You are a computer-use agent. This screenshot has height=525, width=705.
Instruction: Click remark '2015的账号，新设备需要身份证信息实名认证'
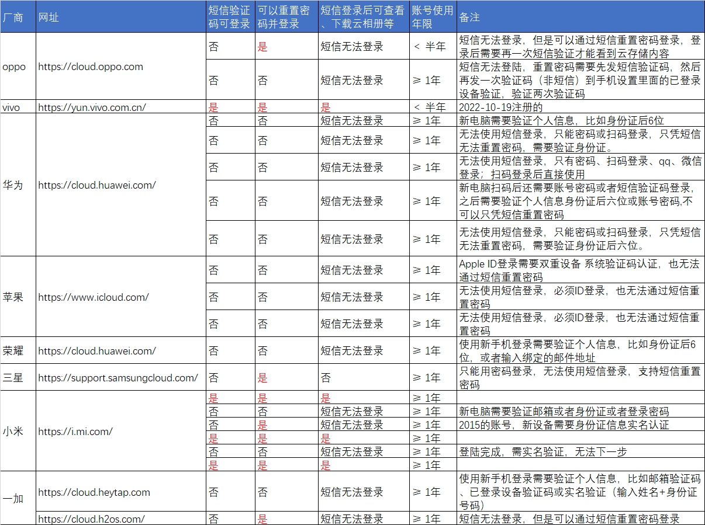point(580,425)
